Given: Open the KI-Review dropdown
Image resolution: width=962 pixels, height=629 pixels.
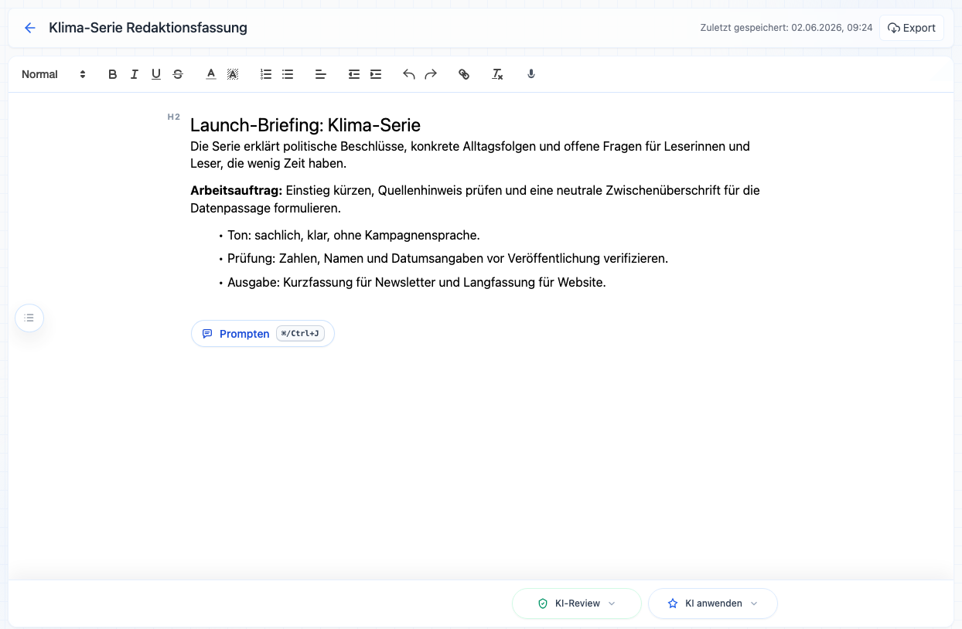Looking at the screenshot, I should tap(577, 603).
